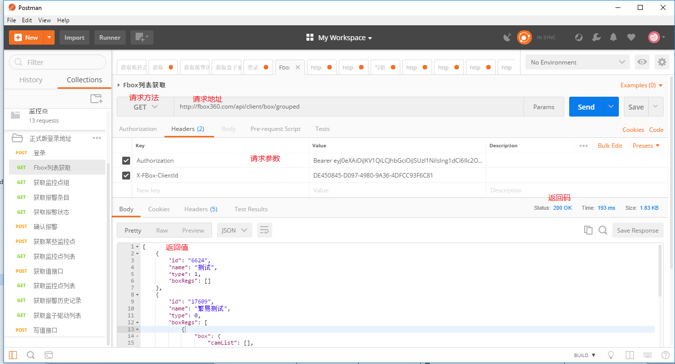Image resolution: width=675 pixels, height=364 pixels.
Task: Open the Authorization request tab
Action: [138, 129]
